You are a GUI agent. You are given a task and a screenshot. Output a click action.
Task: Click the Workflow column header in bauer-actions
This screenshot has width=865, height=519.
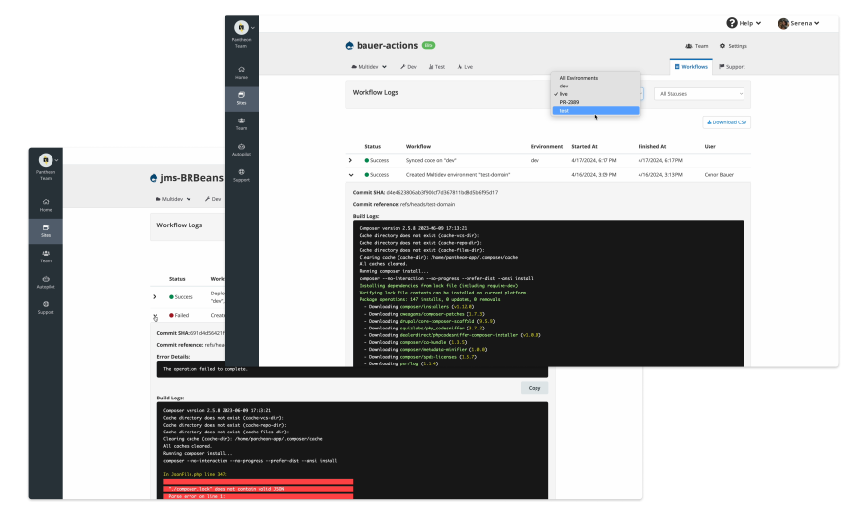coord(418,146)
